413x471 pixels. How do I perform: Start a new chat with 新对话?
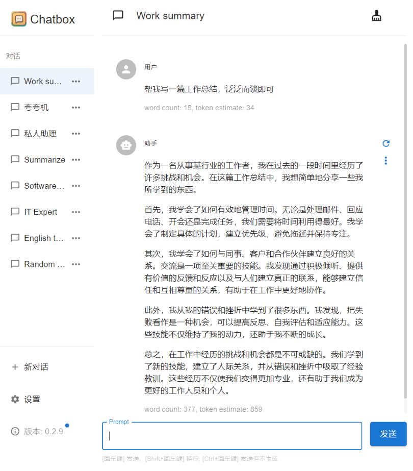[47, 367]
